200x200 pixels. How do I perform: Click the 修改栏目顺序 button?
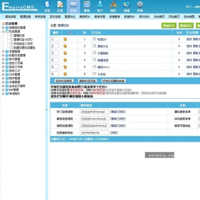click(64, 81)
